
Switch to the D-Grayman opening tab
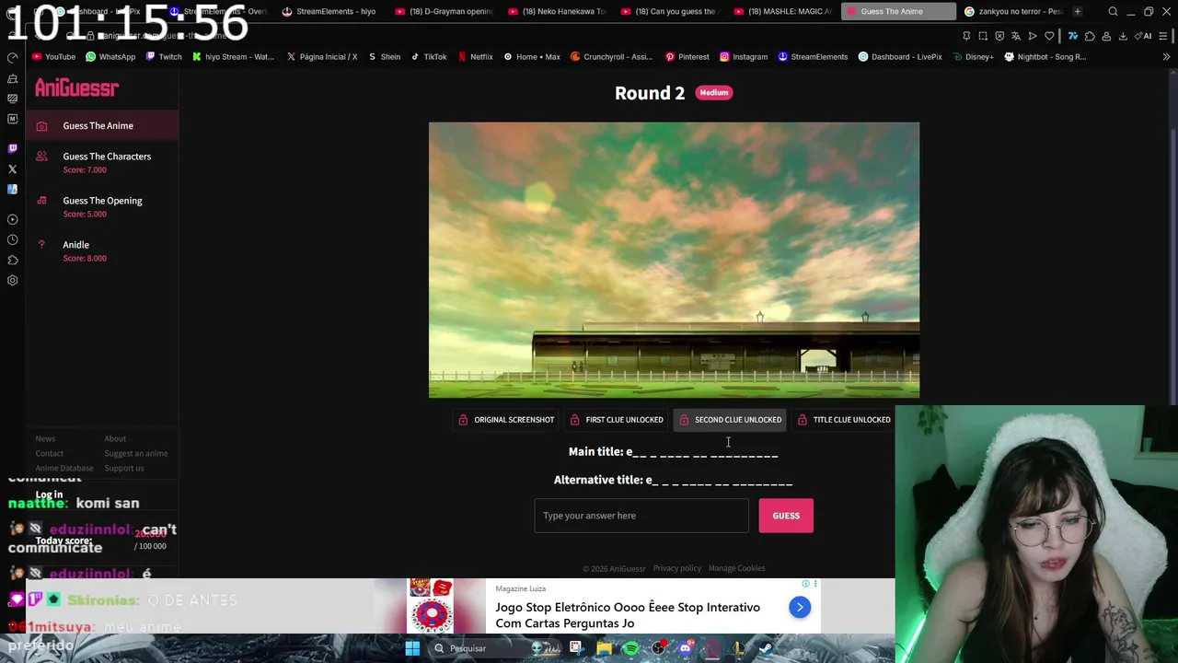444,11
